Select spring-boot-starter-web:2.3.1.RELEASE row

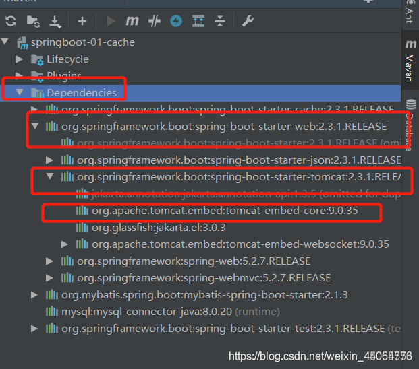tap(200, 126)
